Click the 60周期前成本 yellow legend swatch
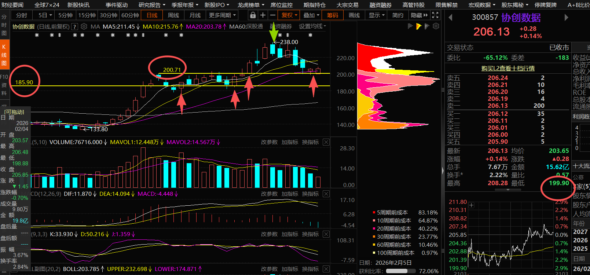Image resolution: width=590 pixels, height=275 pixels. 374,245
